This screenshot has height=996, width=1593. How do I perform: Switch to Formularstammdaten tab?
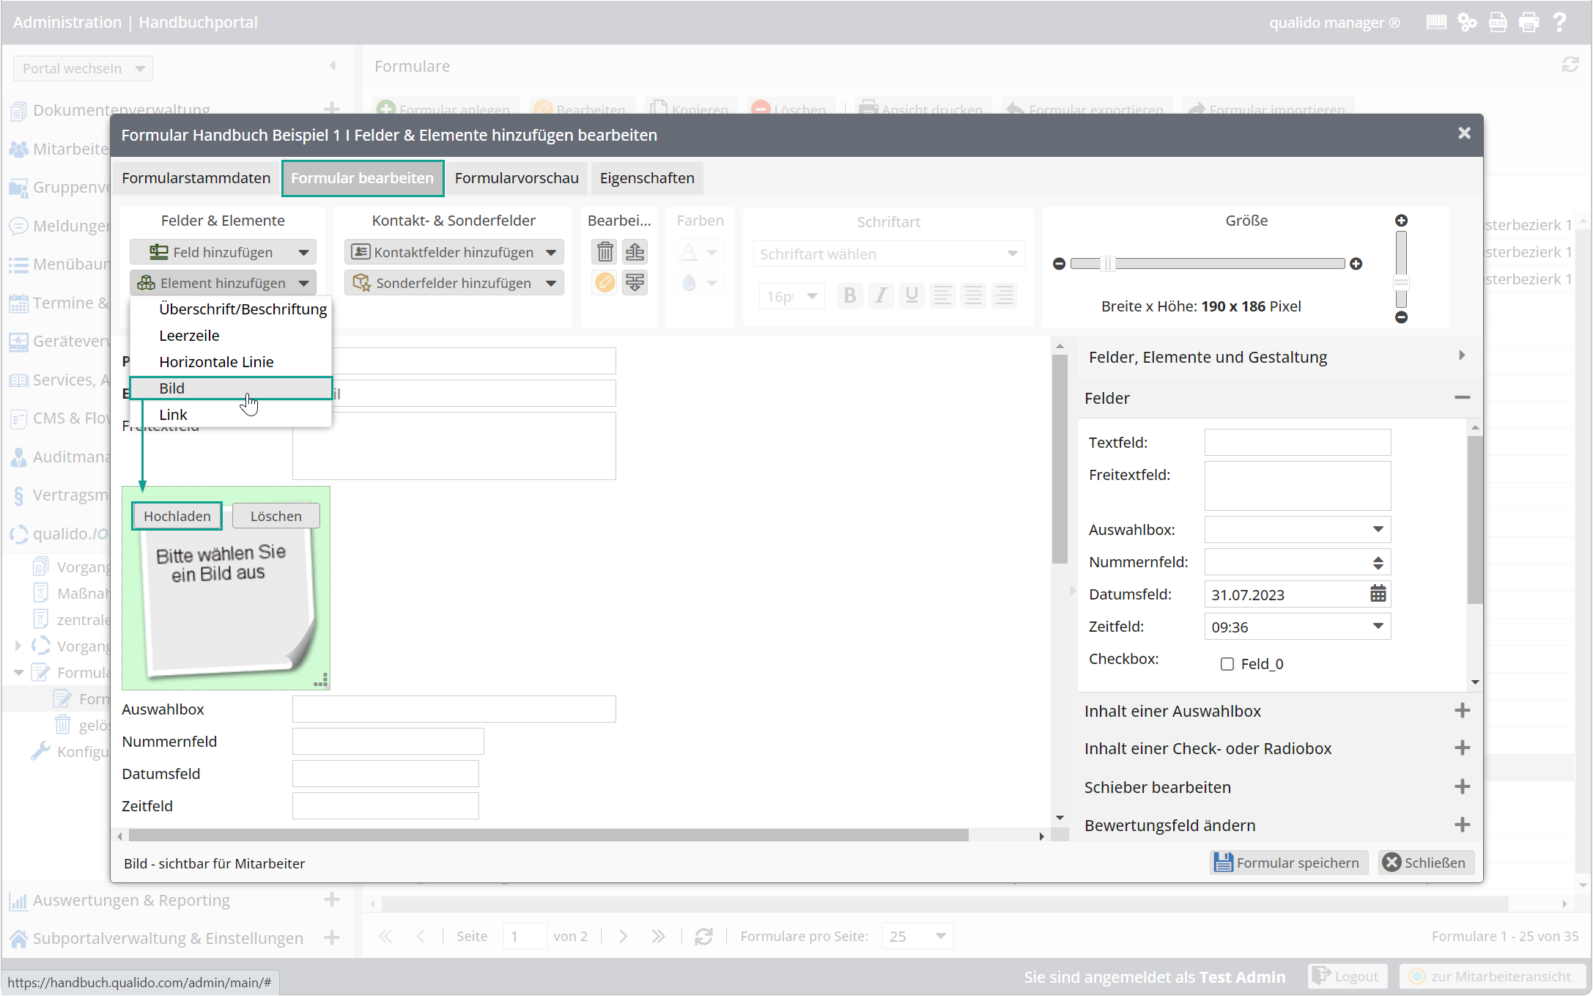(196, 178)
